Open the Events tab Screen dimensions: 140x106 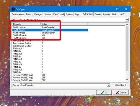tap(98, 14)
